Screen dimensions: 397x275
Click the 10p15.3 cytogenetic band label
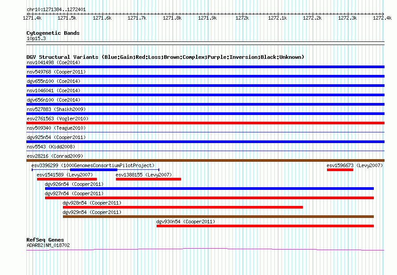(x=36, y=38)
